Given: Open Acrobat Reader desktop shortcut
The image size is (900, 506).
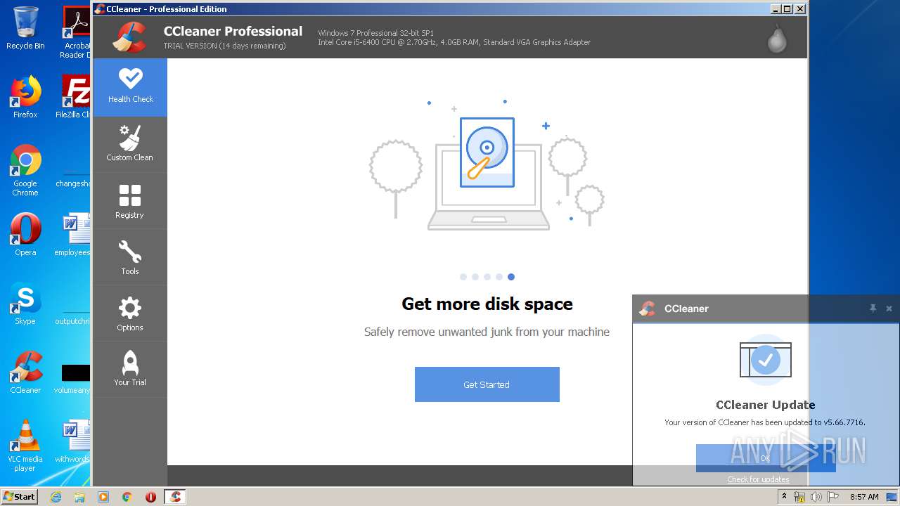Looking at the screenshot, I should [76, 32].
